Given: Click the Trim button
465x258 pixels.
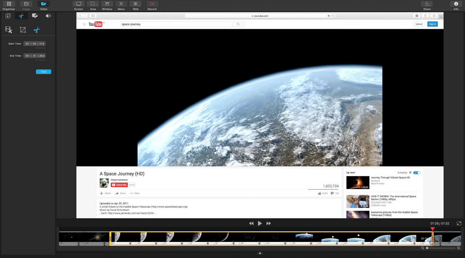Looking at the screenshot, I should pyautogui.click(x=43, y=72).
